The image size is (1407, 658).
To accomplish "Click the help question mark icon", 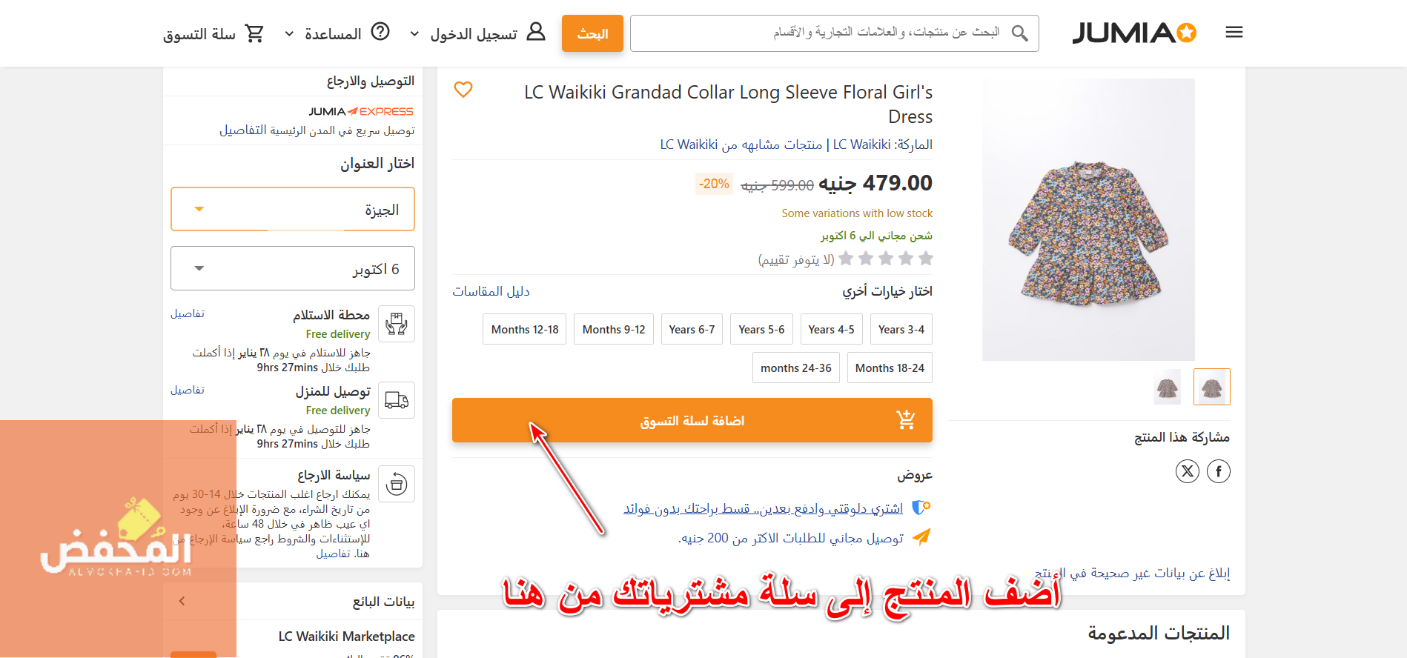I will [x=380, y=32].
